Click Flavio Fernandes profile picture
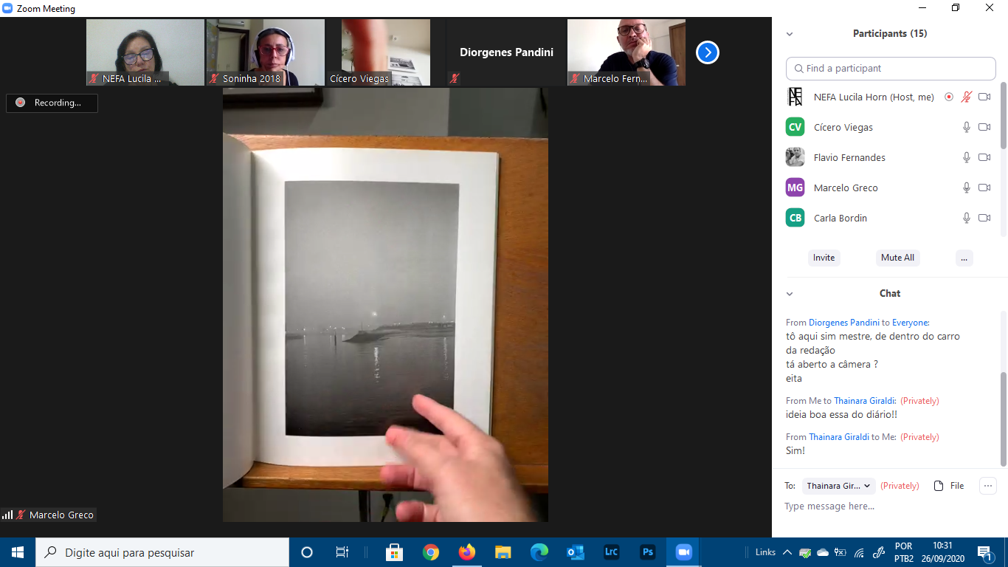The height and width of the screenshot is (567, 1008). (x=795, y=157)
